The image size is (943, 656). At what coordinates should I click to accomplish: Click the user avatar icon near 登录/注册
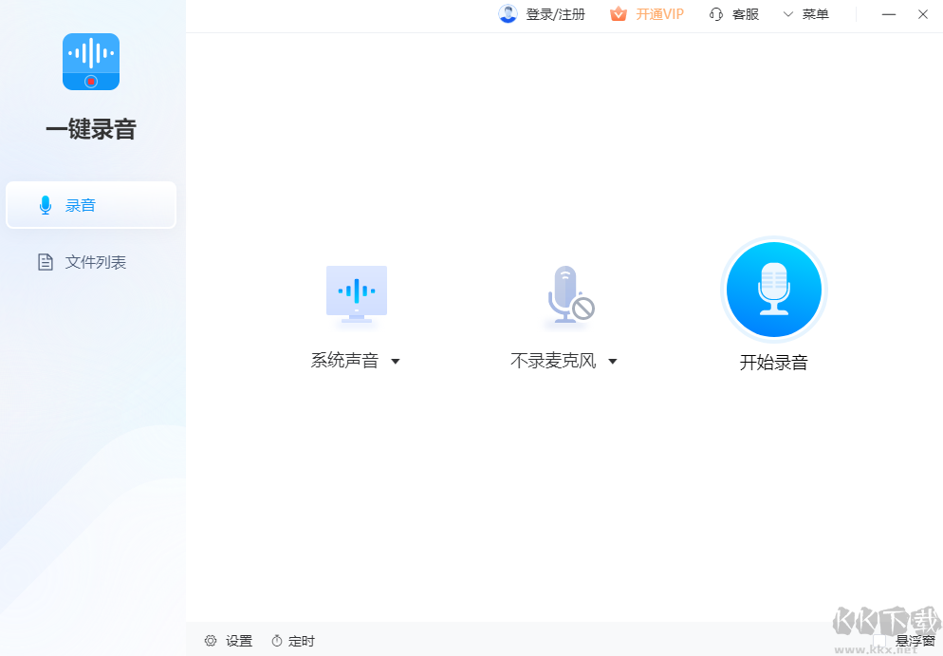coord(508,13)
